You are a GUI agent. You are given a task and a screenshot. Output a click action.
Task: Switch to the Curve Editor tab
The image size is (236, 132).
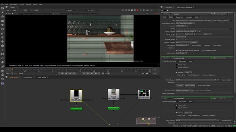coord(28,77)
